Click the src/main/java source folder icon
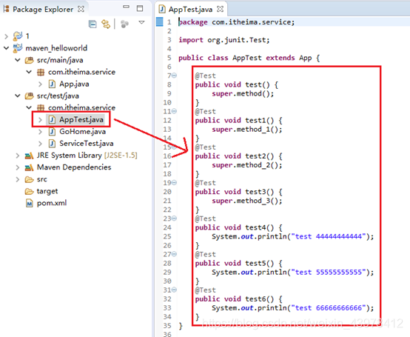The height and width of the screenshot is (337, 410). [x=30, y=61]
